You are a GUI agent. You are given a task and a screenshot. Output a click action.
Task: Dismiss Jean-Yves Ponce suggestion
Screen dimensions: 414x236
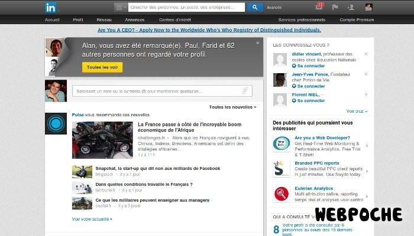(x=366, y=74)
